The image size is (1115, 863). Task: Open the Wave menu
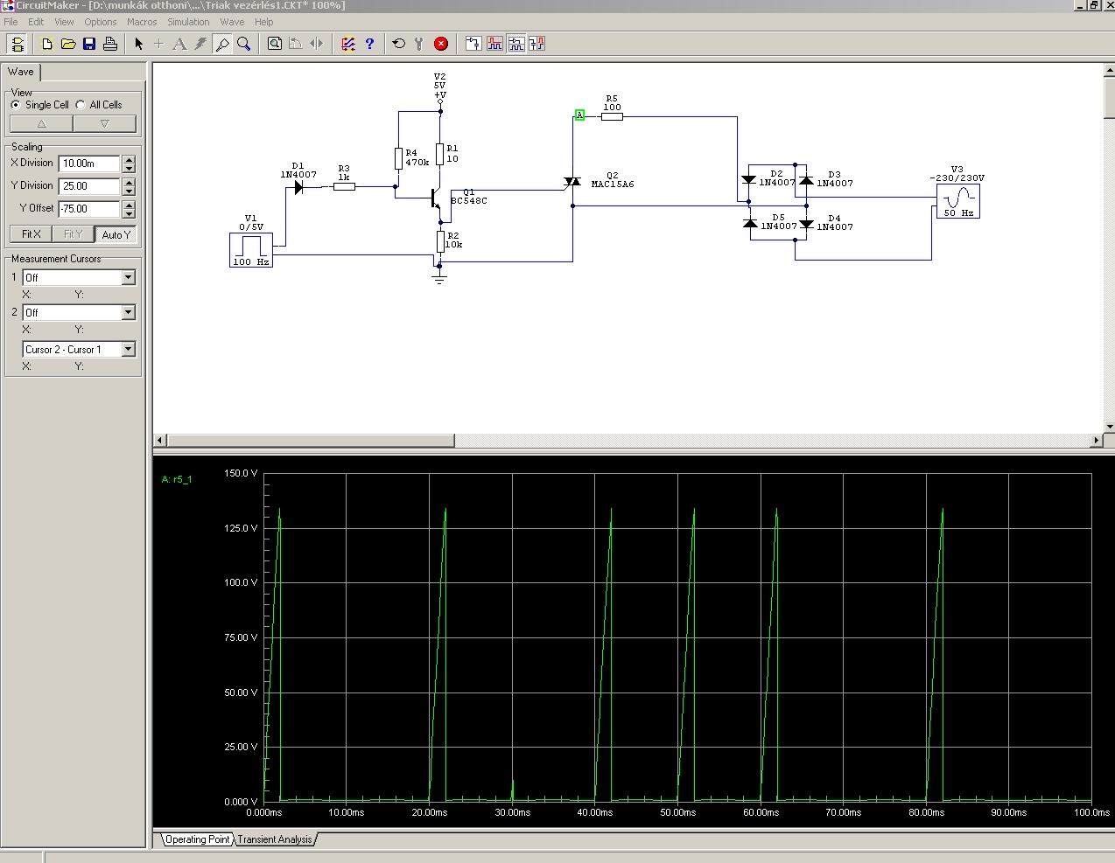tap(232, 22)
